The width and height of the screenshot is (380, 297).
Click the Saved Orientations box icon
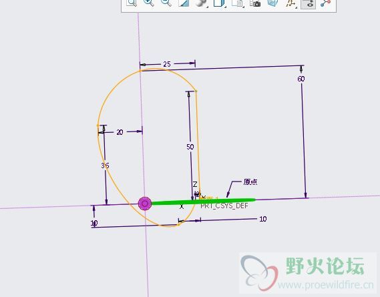point(218,3)
